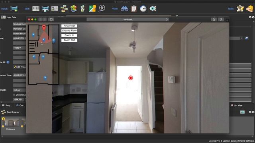Switch the map to First Floor

coord(69,26)
